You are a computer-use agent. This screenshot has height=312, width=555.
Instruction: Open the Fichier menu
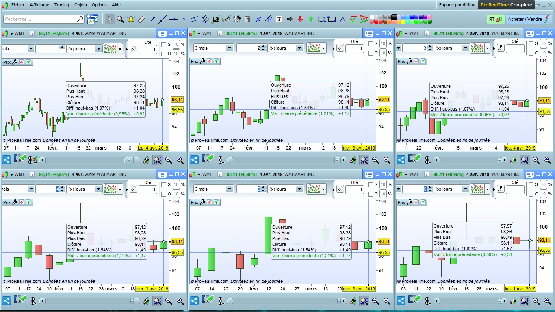click(x=18, y=5)
